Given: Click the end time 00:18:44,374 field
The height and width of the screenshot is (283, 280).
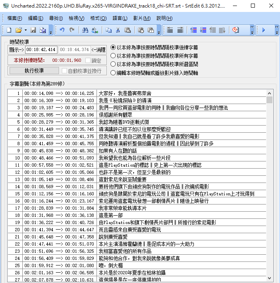Looking at the screenshot, I should point(75,50).
